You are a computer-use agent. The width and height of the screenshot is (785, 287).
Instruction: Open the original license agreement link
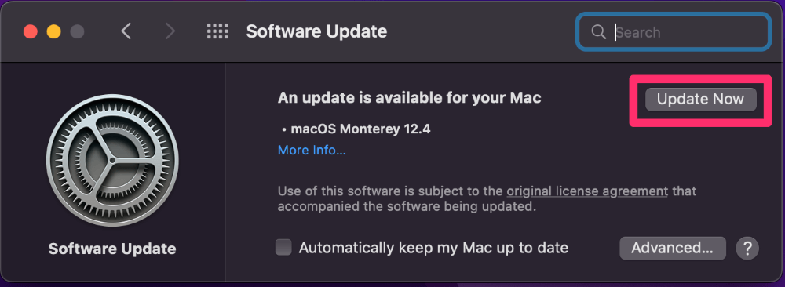pos(587,191)
